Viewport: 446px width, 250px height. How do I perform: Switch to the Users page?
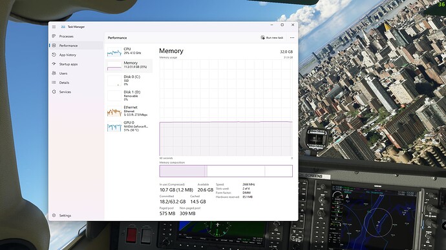pyautogui.click(x=76, y=73)
